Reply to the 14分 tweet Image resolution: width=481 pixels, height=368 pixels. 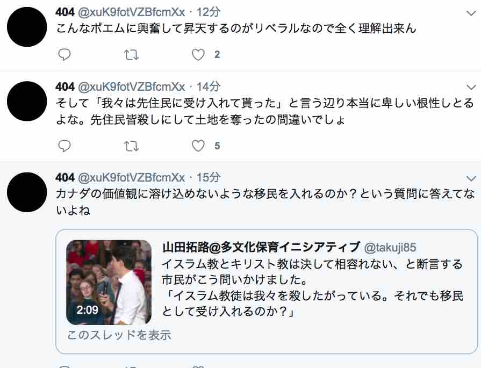[x=64, y=146]
